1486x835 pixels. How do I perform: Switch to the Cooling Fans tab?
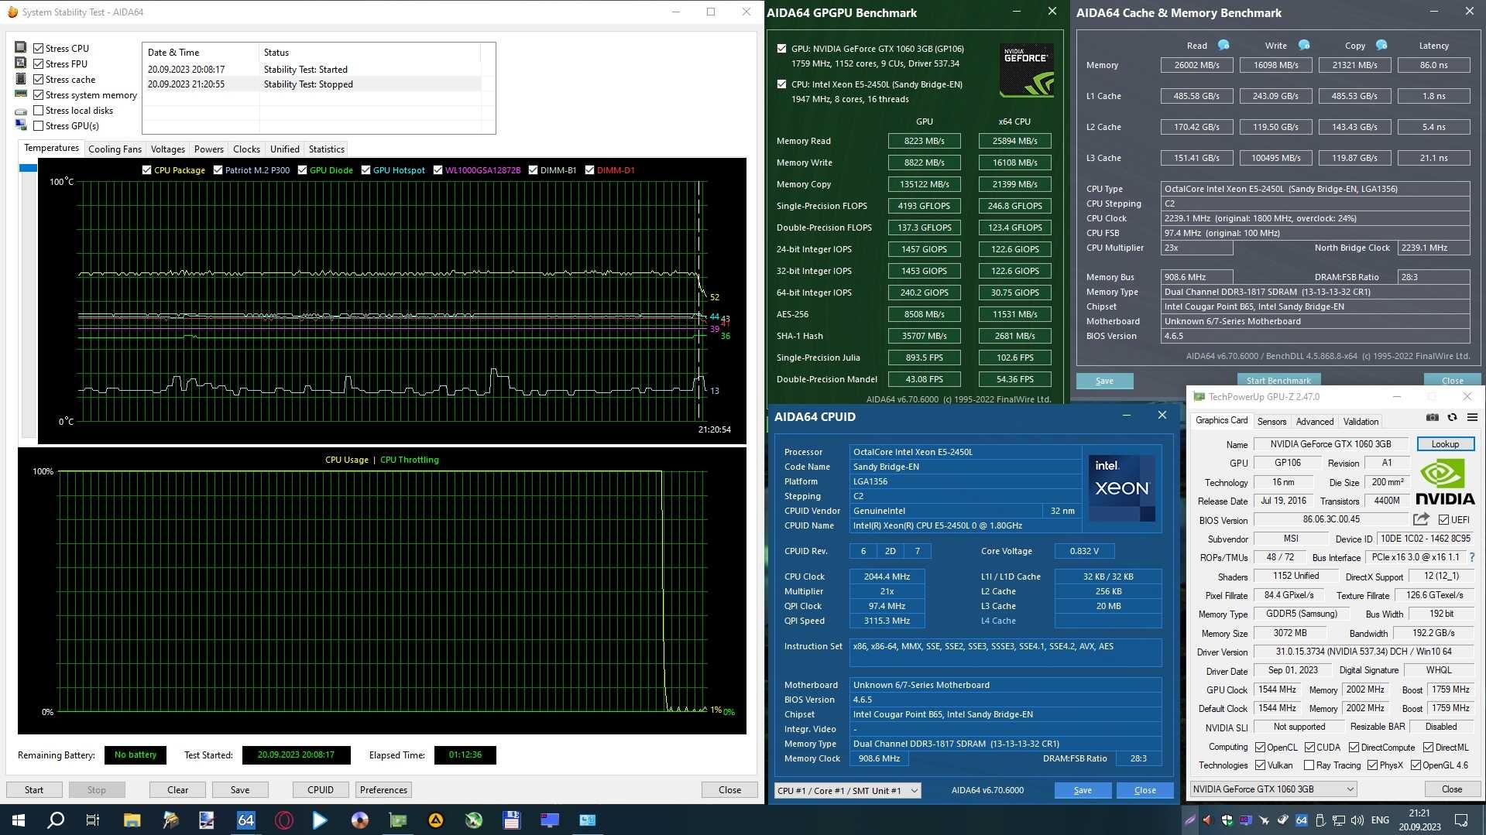115,149
